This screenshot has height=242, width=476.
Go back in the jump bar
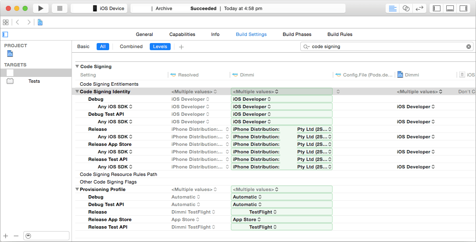(x=18, y=22)
